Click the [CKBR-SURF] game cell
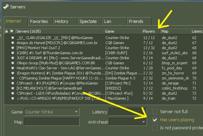The height and width of the screenshot is (136, 203). (116, 53)
